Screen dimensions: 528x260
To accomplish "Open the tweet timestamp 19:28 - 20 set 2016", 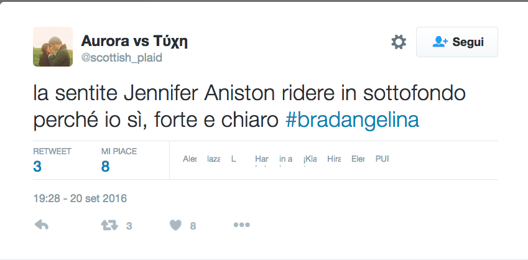I will 80,199.
